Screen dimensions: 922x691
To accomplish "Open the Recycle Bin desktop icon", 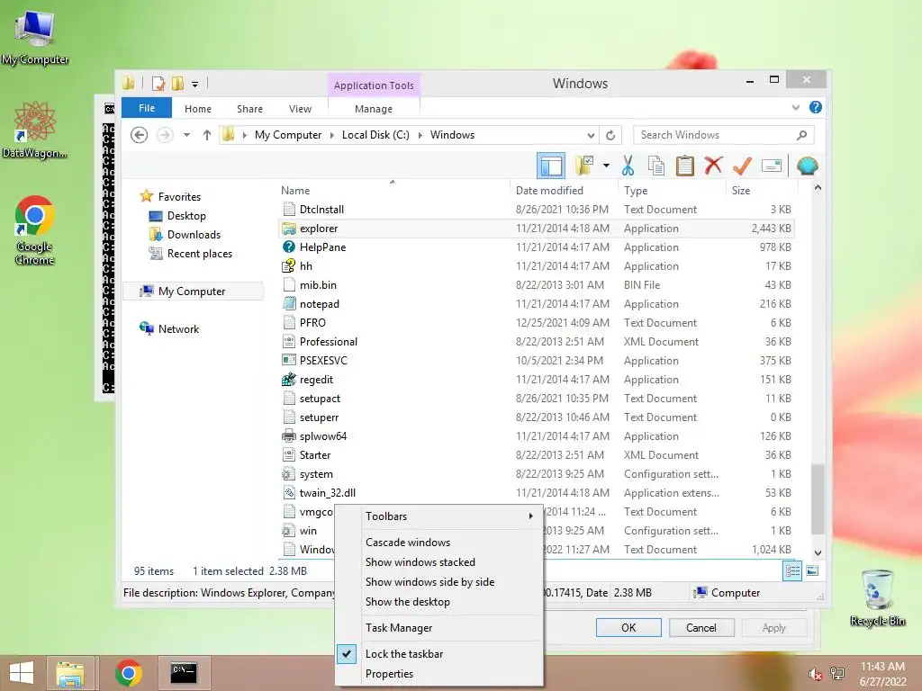I will point(877,597).
